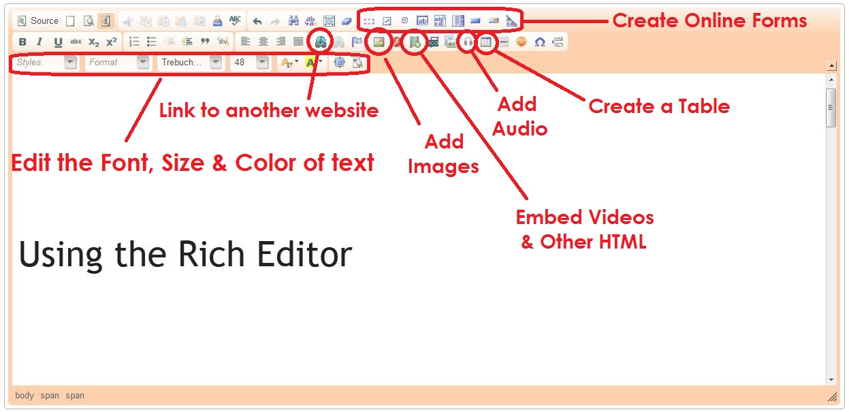Open the page Preview

[x=88, y=21]
